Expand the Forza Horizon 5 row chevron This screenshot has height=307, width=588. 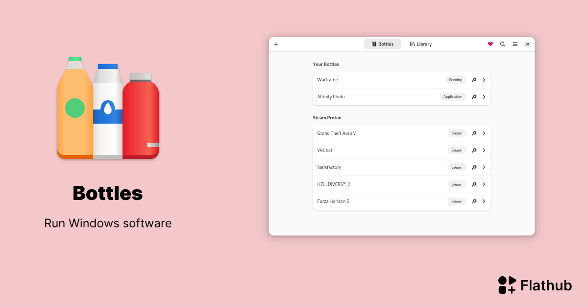(484, 201)
